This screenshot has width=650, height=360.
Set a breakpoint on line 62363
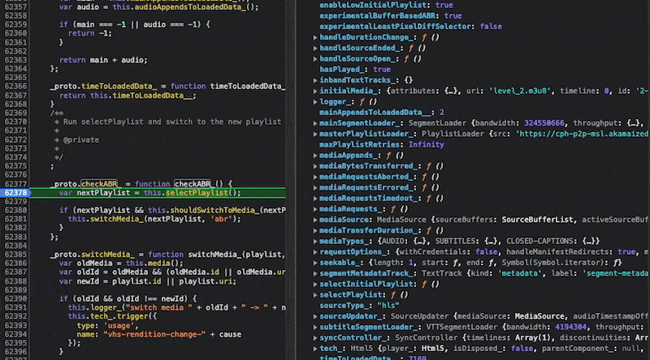pos(15,60)
